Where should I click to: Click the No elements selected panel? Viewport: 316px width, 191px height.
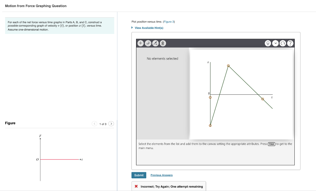pos(163,58)
